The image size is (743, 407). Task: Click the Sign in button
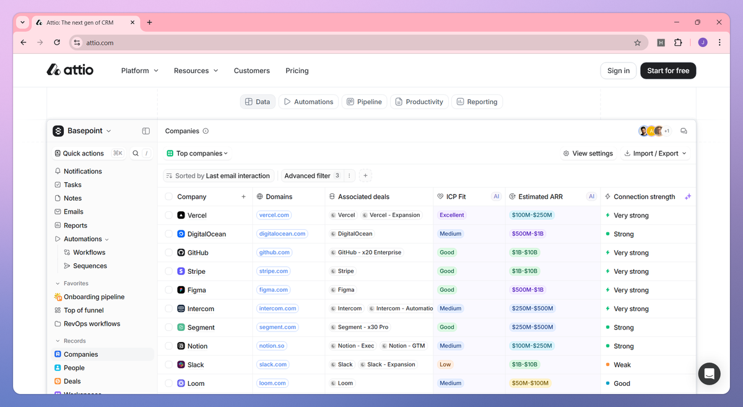coord(618,71)
